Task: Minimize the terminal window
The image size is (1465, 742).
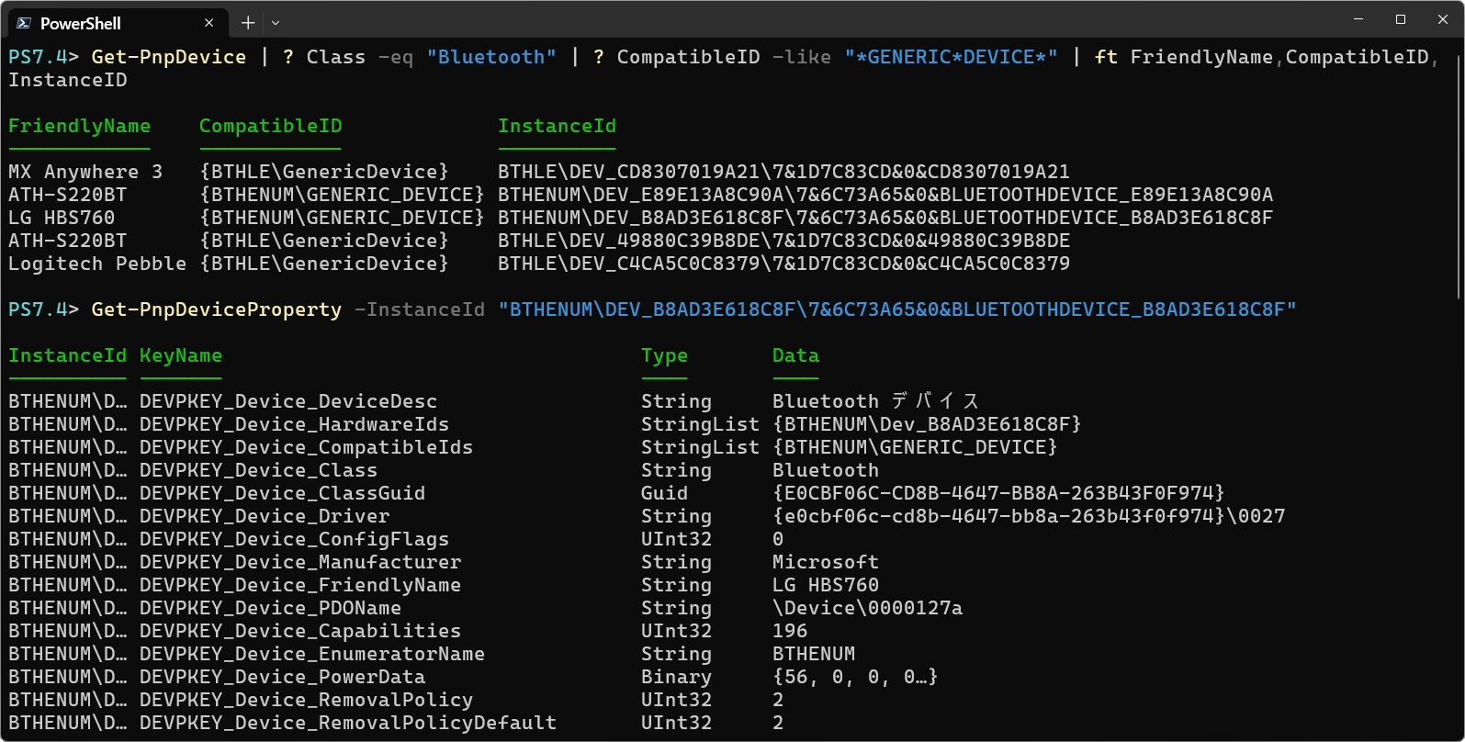Action: pyautogui.click(x=1358, y=19)
